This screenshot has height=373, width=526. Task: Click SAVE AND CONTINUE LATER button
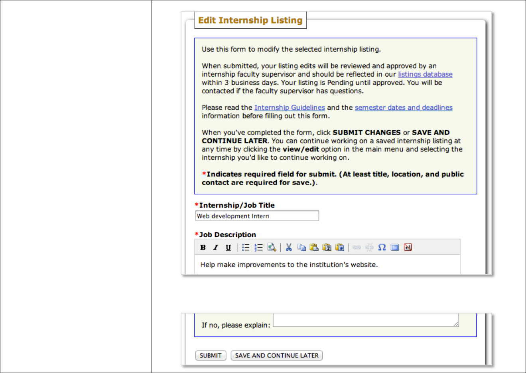point(277,355)
